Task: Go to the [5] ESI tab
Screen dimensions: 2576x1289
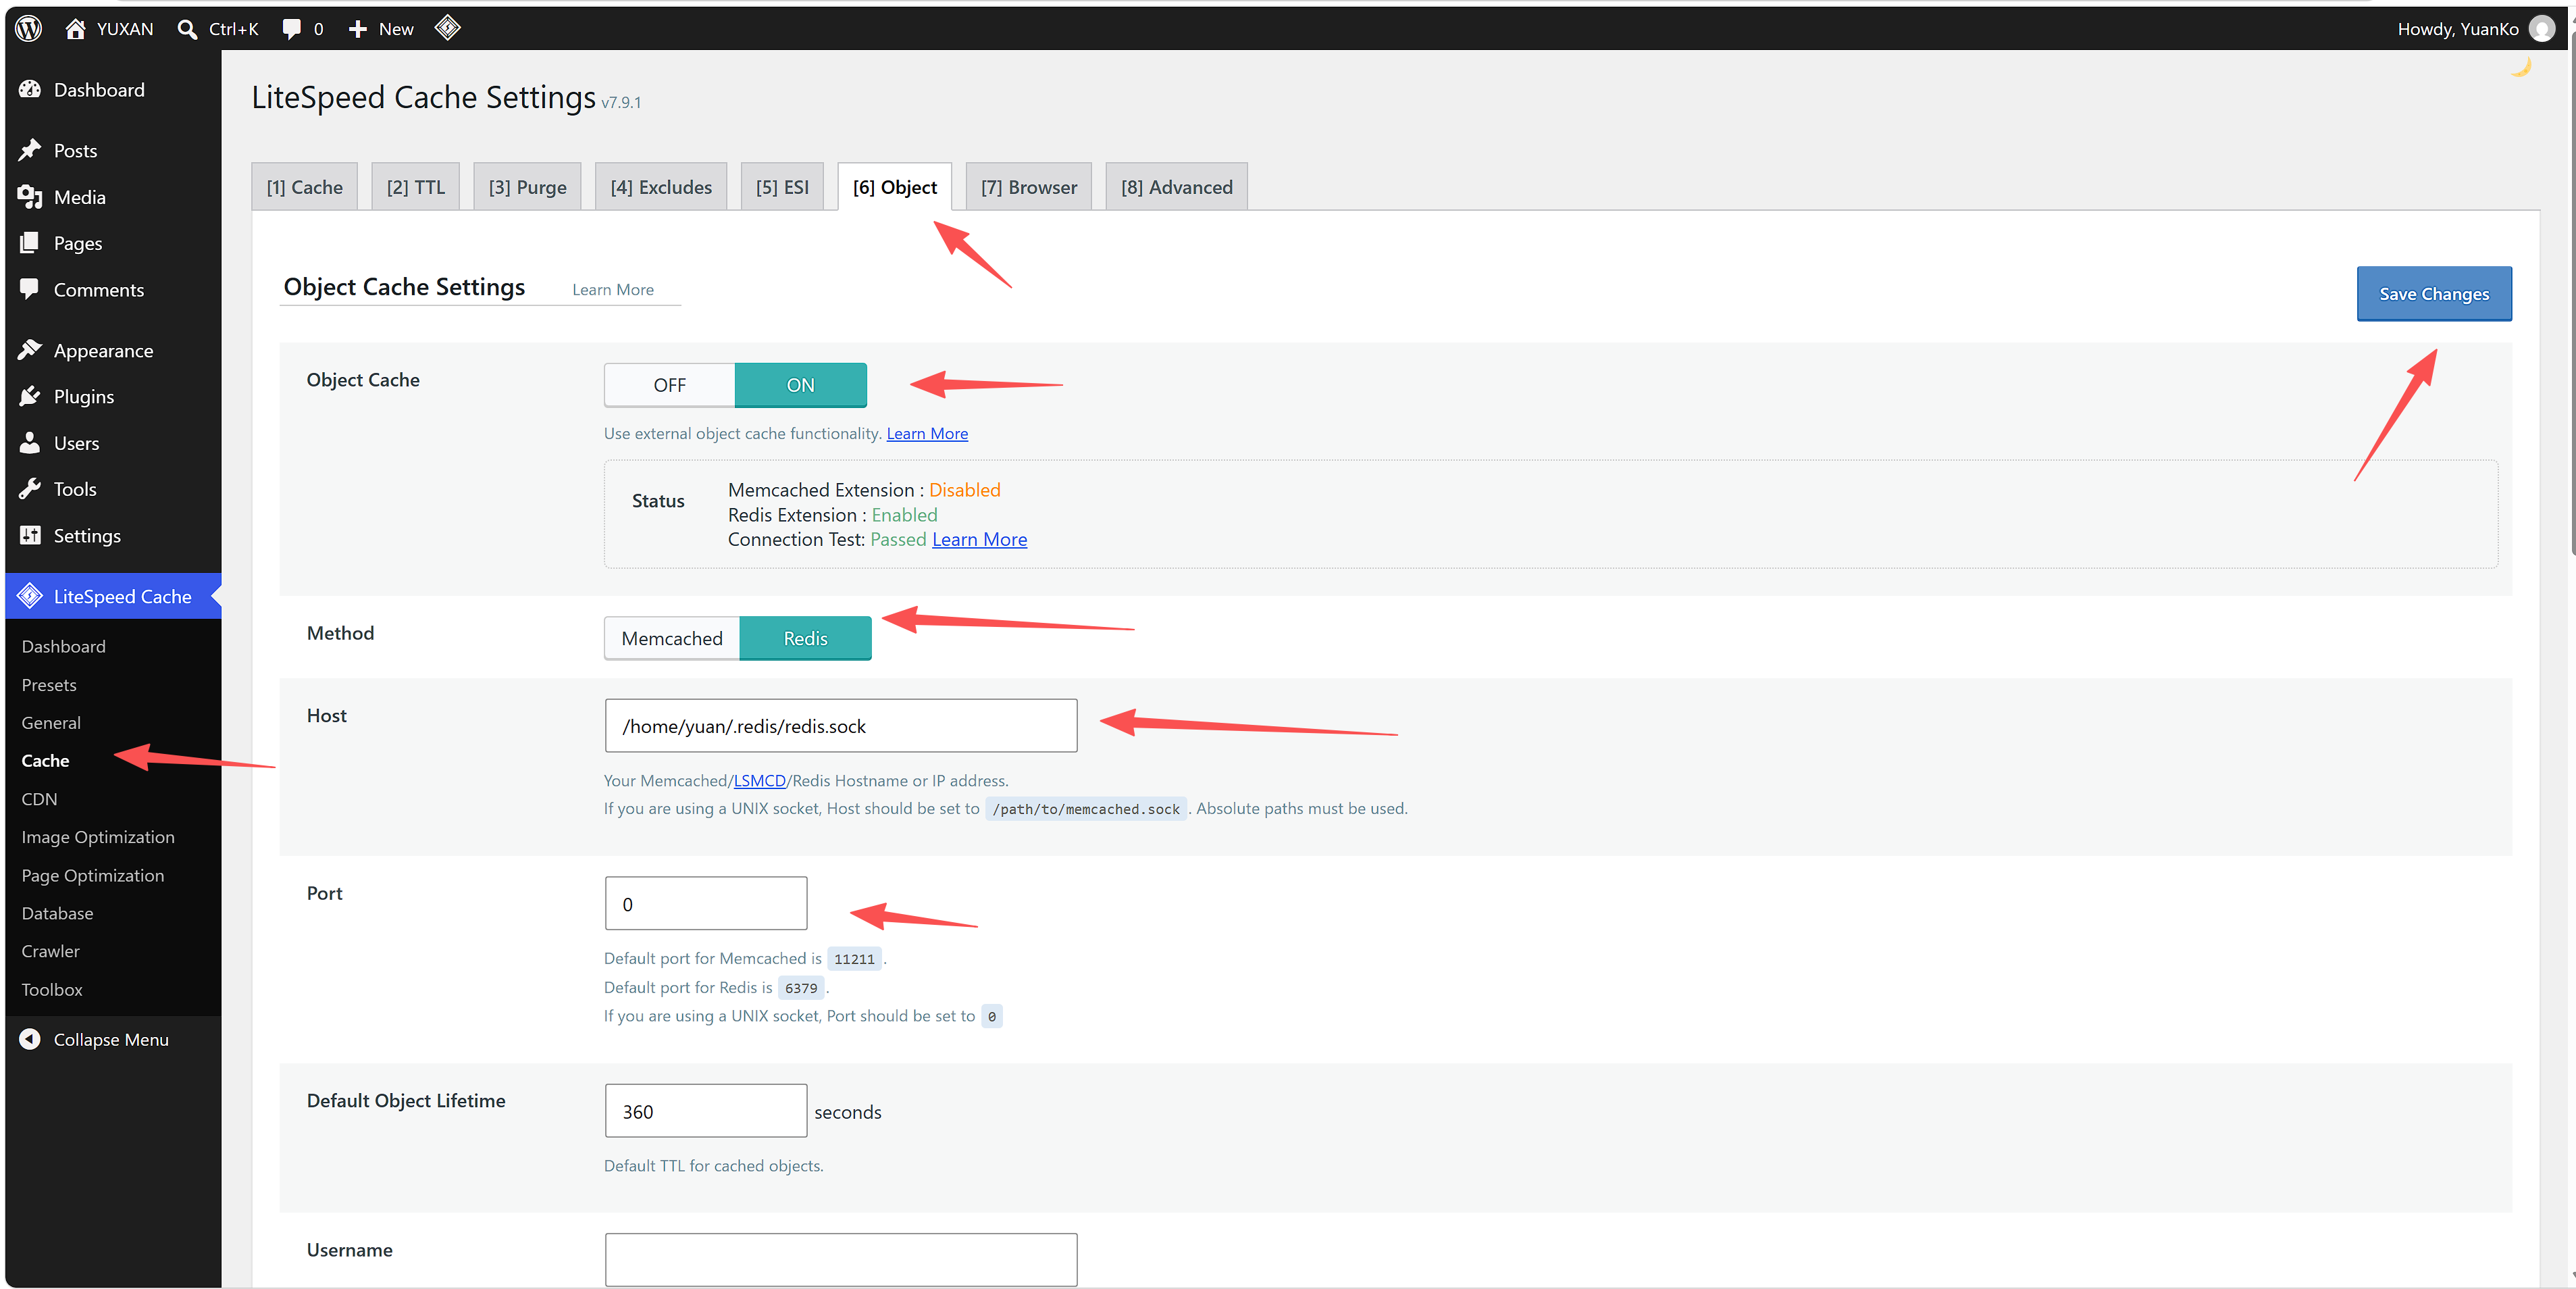Action: coord(782,187)
